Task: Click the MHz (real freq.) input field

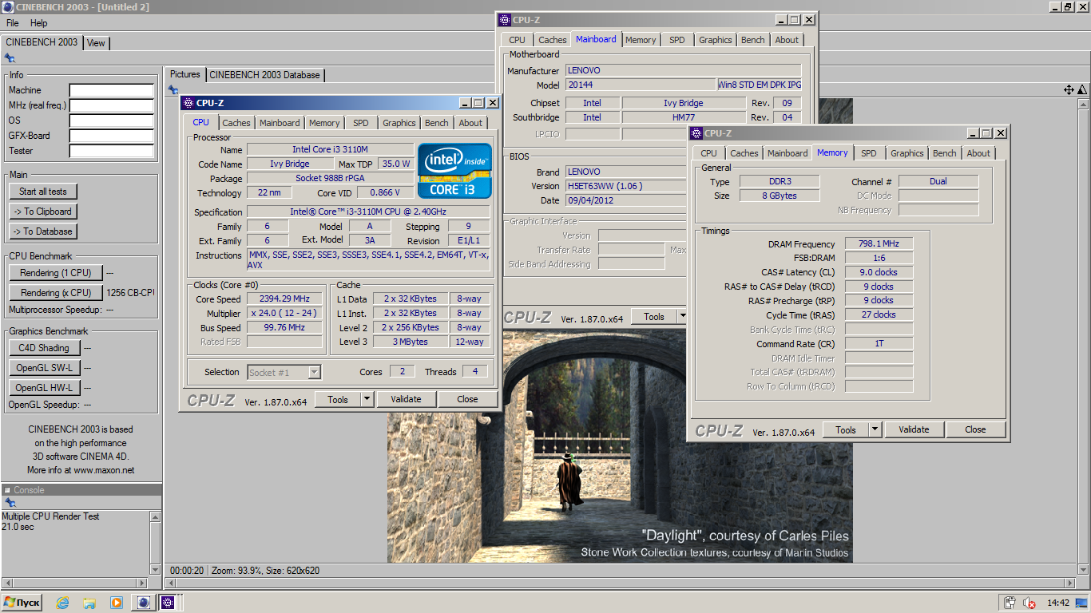Action: pyautogui.click(x=112, y=105)
